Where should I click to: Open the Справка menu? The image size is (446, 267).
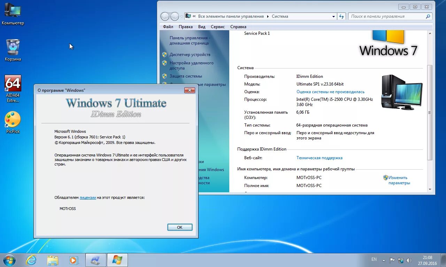click(x=238, y=27)
